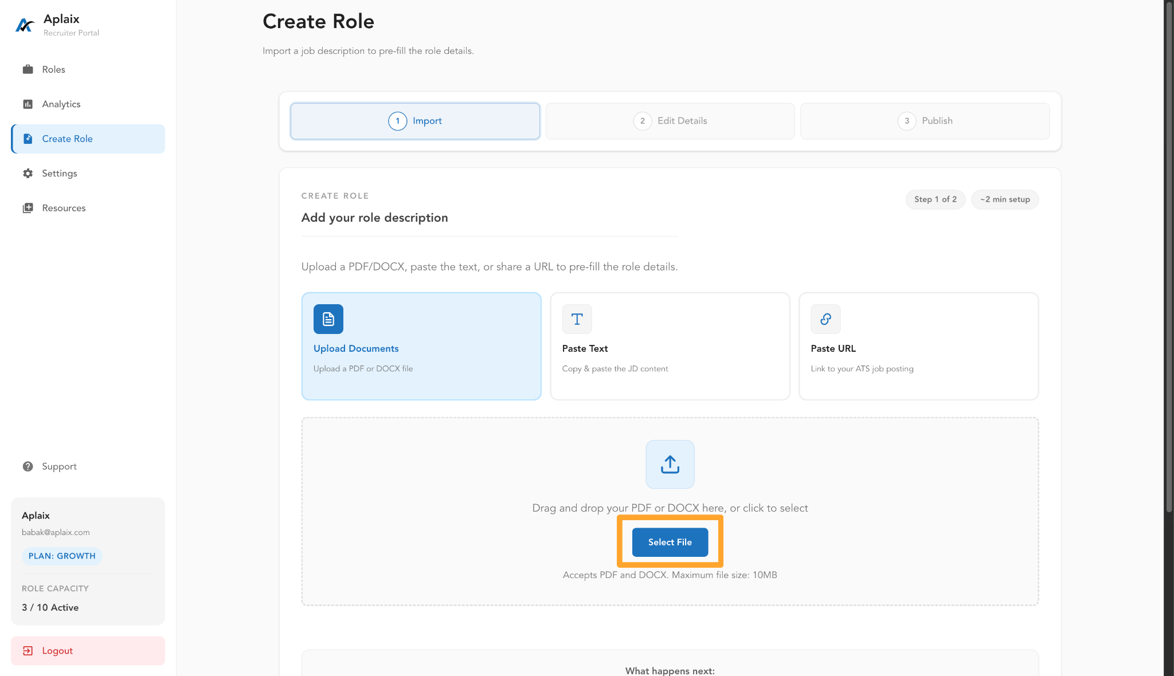Open Resources from sidebar

(88, 208)
